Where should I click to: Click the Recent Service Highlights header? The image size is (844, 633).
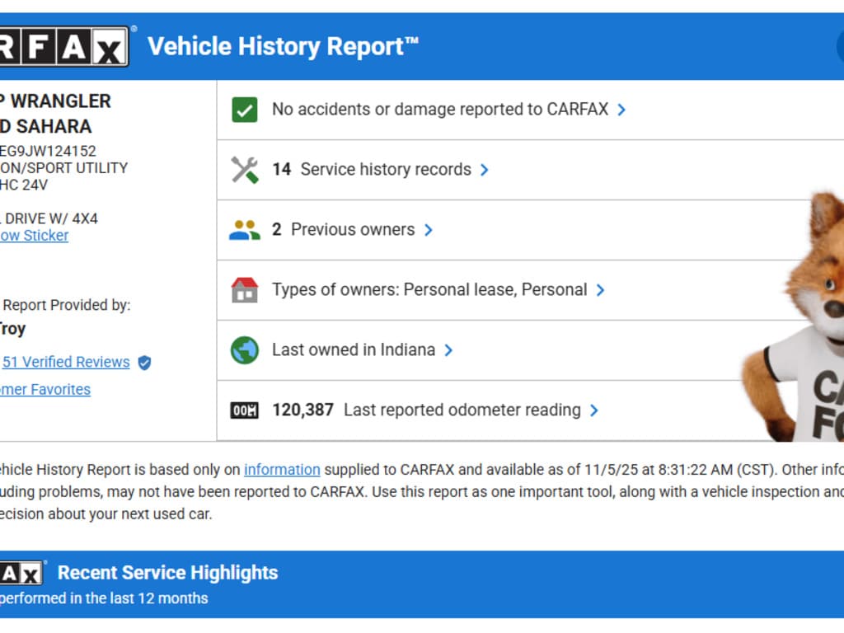point(167,573)
